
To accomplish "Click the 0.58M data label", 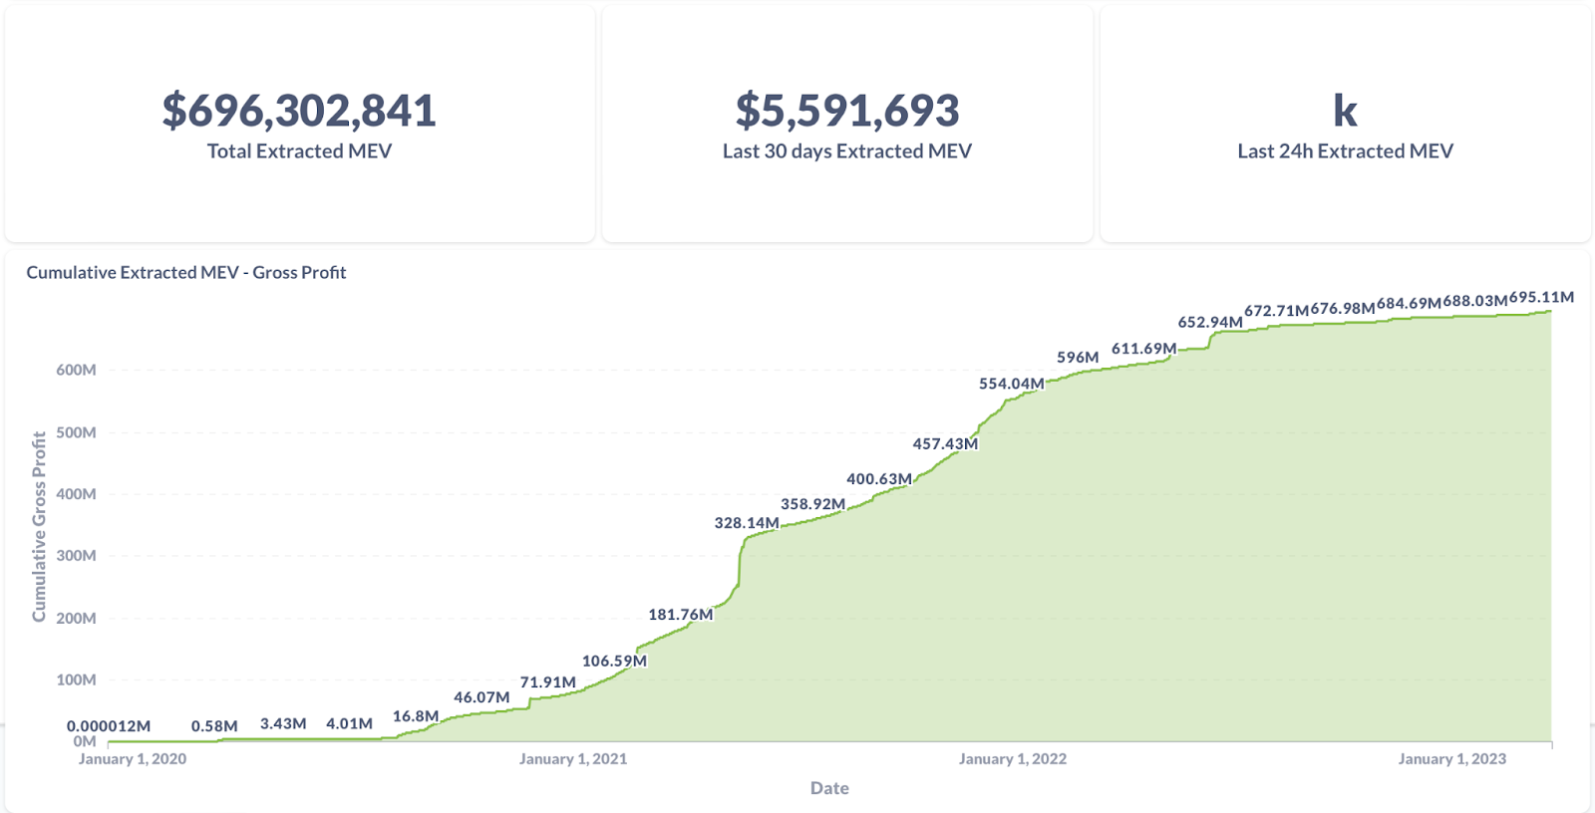I will tap(214, 726).
